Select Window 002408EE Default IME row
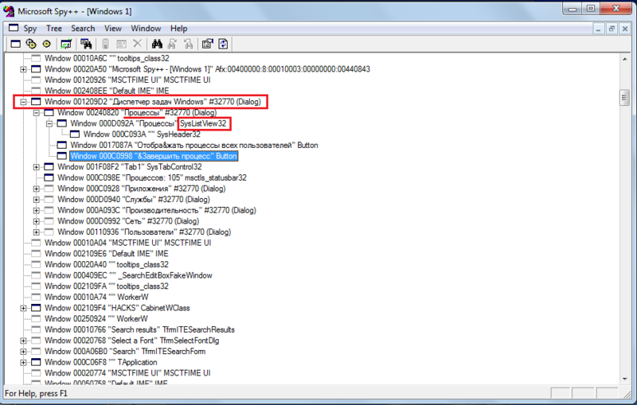The image size is (637, 405). [x=107, y=91]
